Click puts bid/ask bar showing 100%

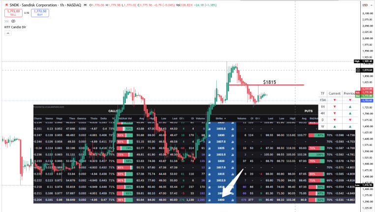[317, 155]
